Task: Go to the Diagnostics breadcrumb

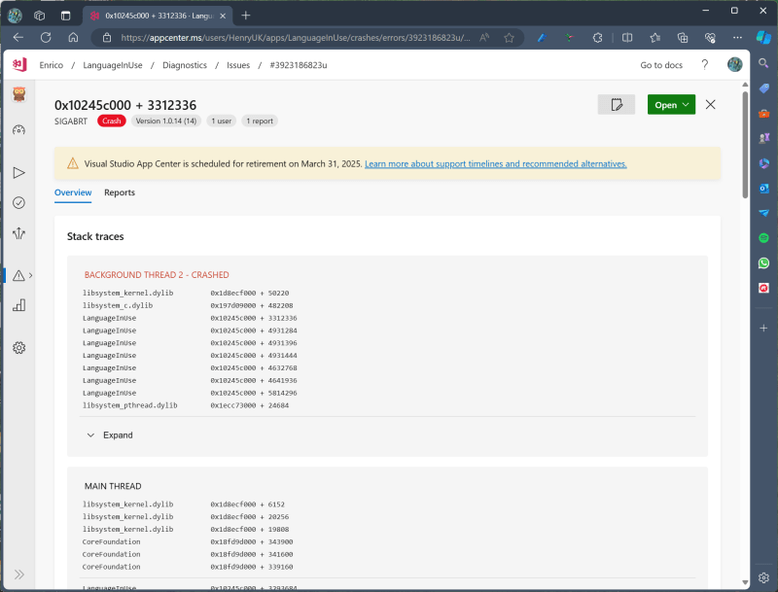Action: 185,65
